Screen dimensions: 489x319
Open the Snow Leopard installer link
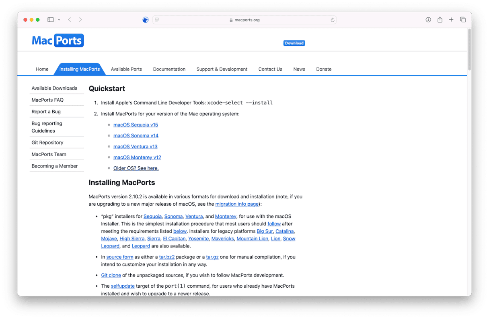click(x=289, y=239)
